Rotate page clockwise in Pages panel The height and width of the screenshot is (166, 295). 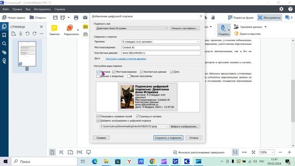click(35, 34)
